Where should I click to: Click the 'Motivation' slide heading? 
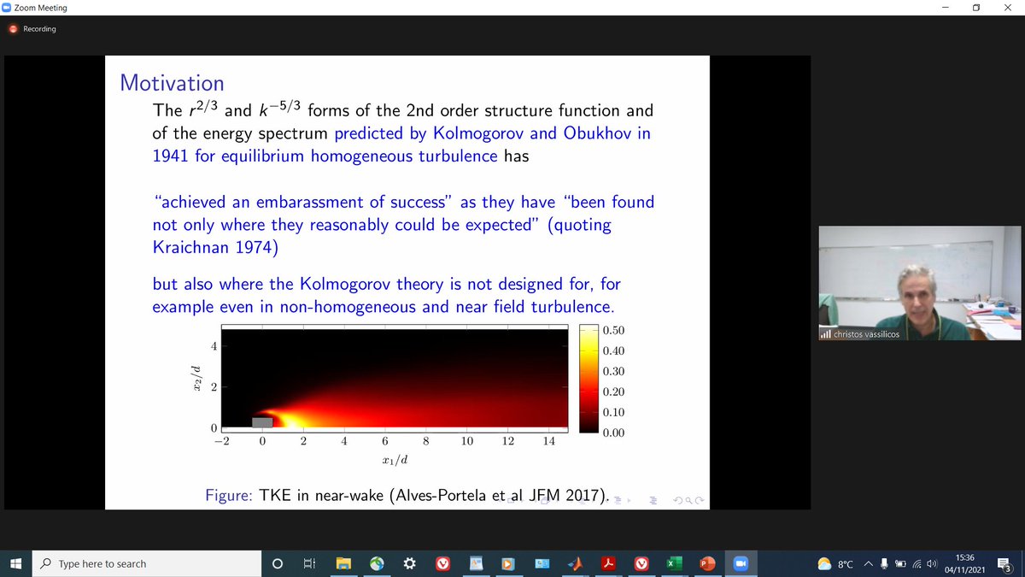[x=172, y=83]
